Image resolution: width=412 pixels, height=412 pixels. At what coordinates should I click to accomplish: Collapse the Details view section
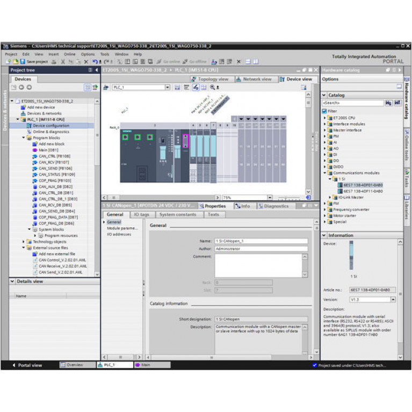point(12,281)
